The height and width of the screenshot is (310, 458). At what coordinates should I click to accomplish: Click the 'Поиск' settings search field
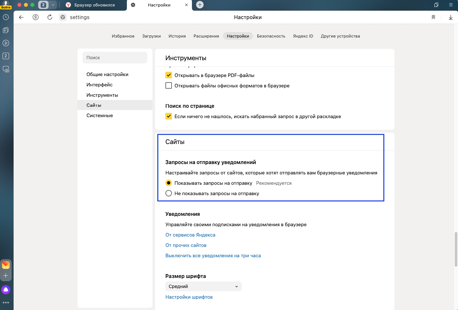(115, 58)
